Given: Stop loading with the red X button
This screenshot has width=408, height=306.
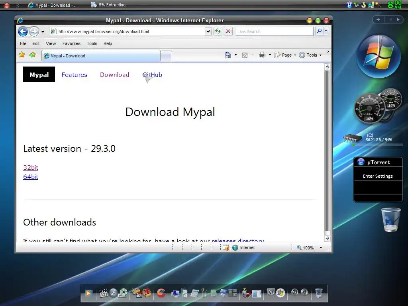Looking at the screenshot, I should click(x=228, y=31).
